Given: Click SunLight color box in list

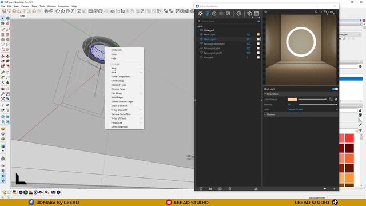Looking at the screenshot, I should (258, 57).
